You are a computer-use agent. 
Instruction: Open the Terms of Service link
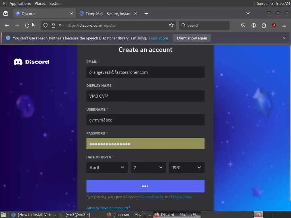click(152, 197)
